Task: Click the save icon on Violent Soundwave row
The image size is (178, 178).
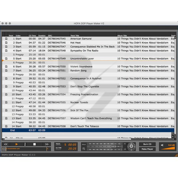Action: point(6,66)
